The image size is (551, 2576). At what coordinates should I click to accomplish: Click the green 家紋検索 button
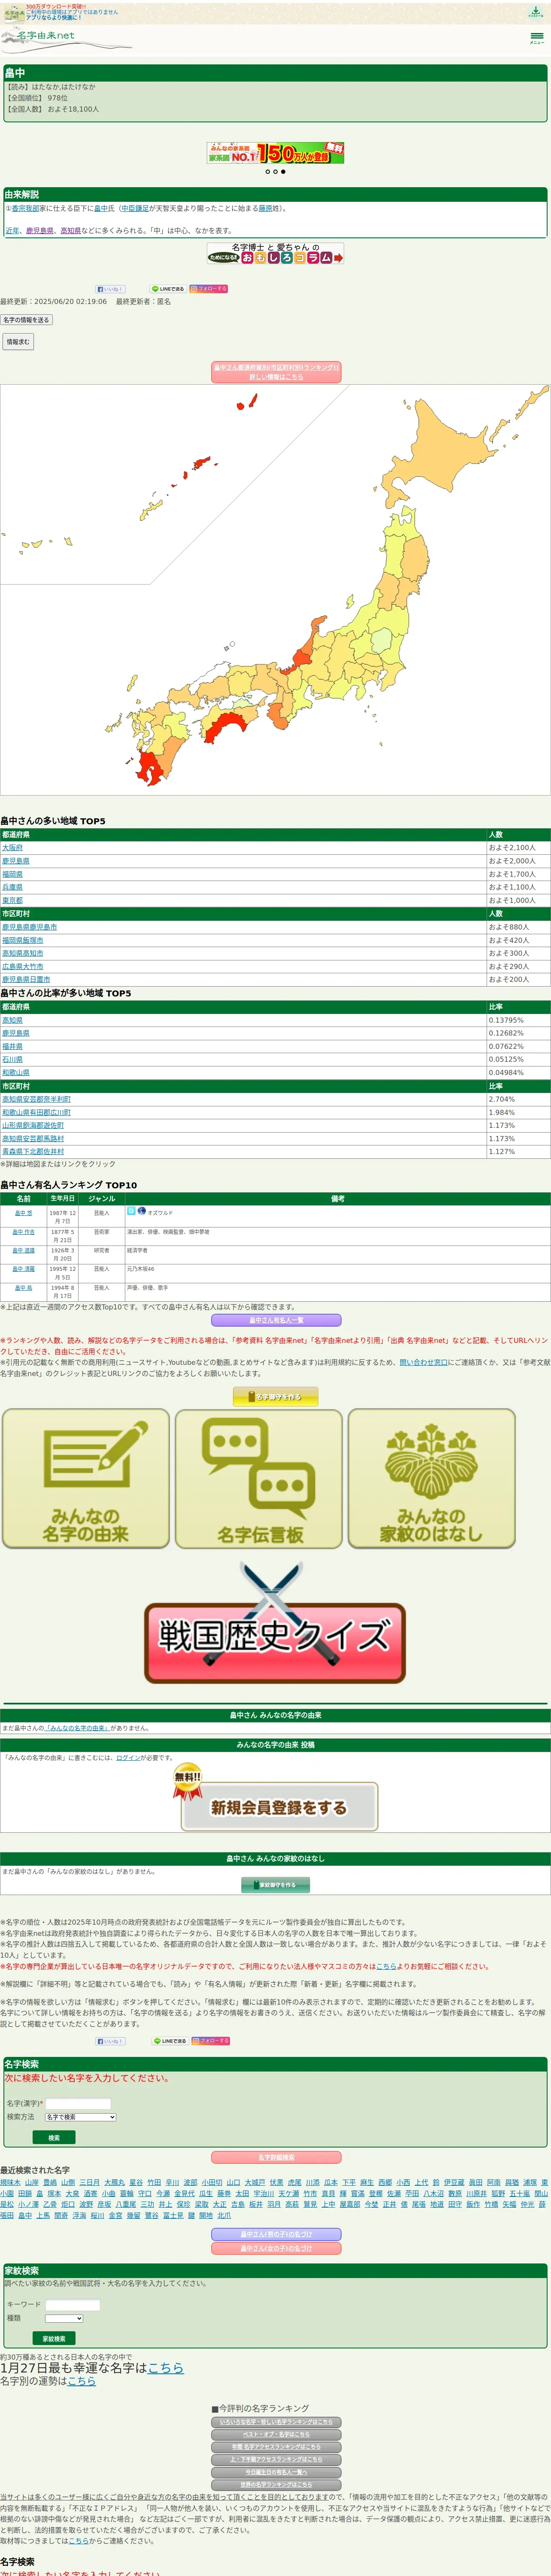point(54,2339)
